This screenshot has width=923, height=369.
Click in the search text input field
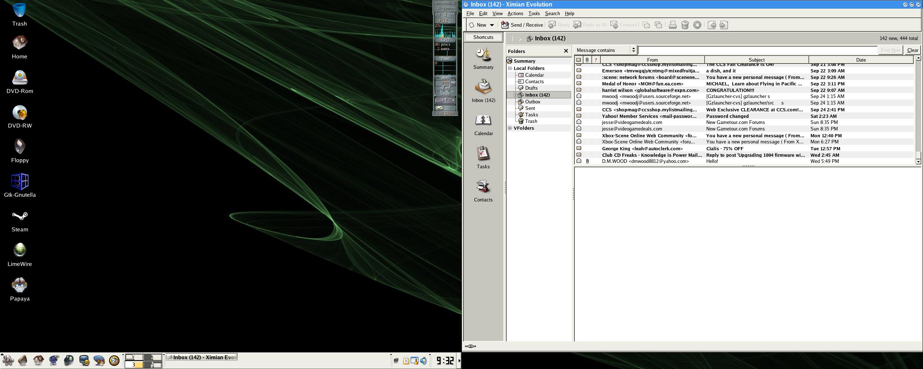pyautogui.click(x=757, y=50)
